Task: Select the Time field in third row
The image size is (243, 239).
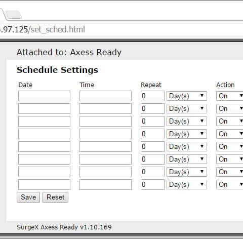Action: pyautogui.click(x=105, y=121)
